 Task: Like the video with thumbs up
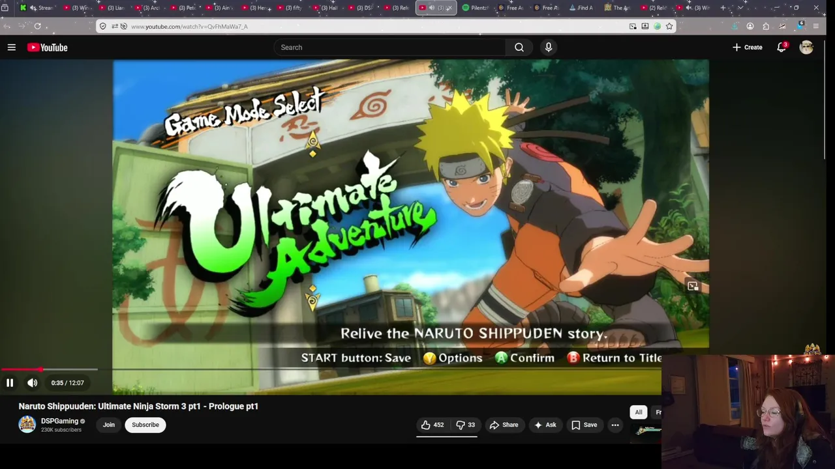click(432, 425)
